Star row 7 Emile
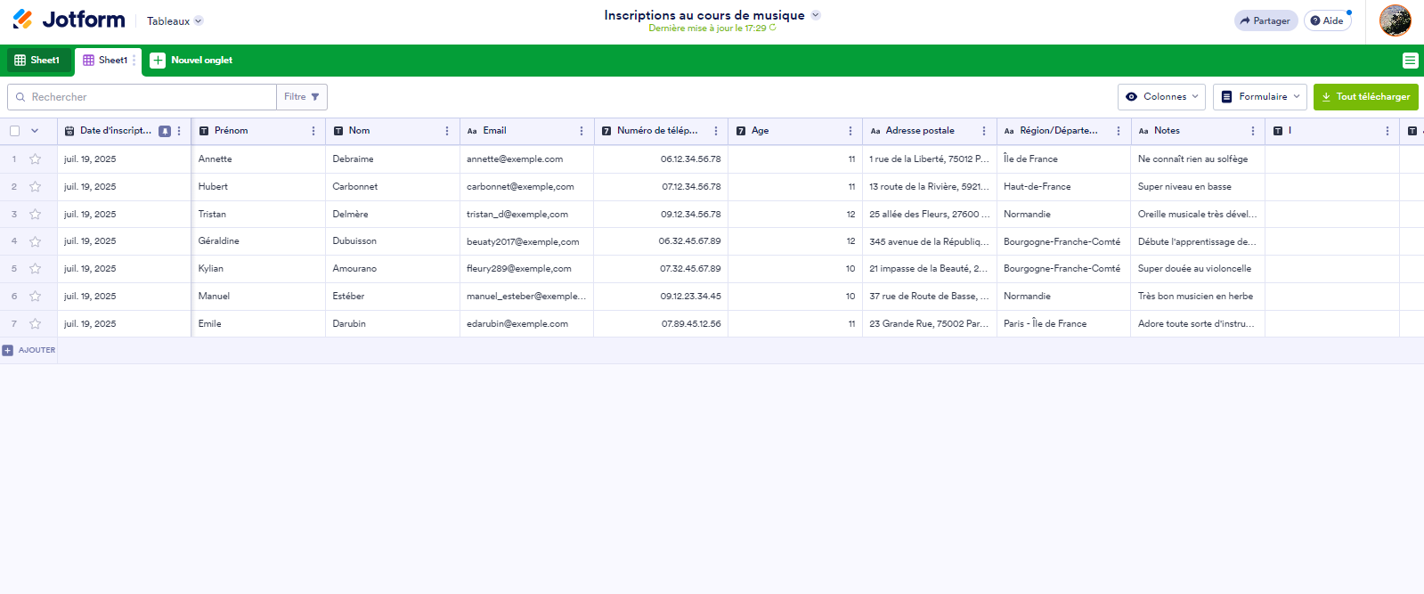1424x594 pixels. tap(35, 324)
